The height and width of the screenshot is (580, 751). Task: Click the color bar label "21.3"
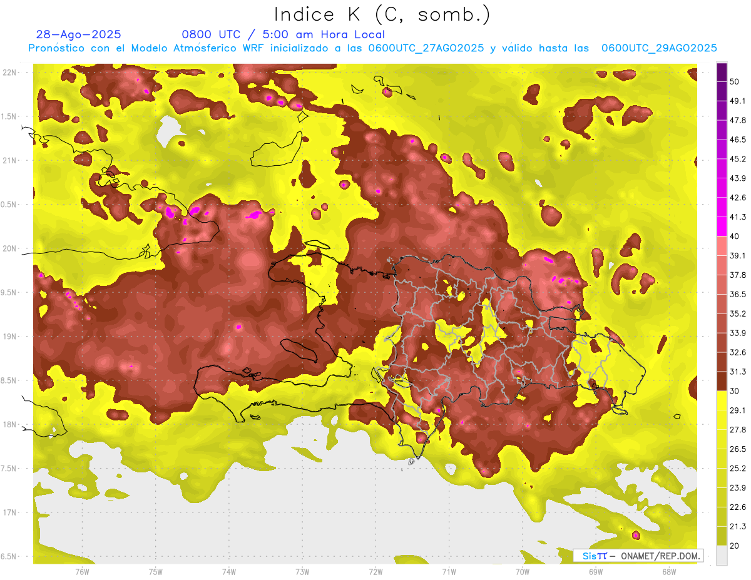(738, 526)
